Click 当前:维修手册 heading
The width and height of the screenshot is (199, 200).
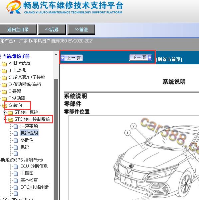(16, 56)
